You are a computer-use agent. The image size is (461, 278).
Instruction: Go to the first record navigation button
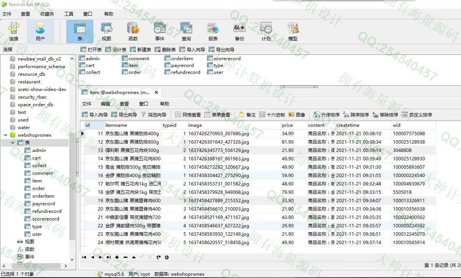[x=84, y=257]
